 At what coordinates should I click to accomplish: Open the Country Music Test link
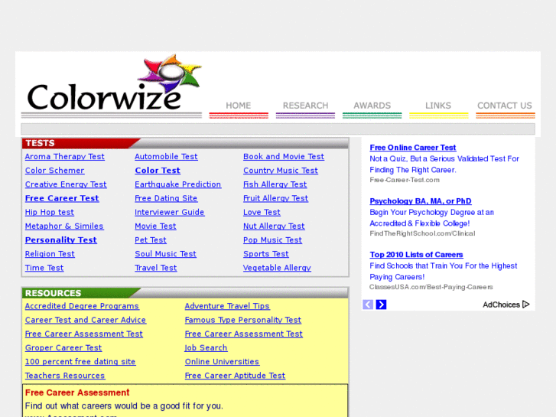[281, 171]
